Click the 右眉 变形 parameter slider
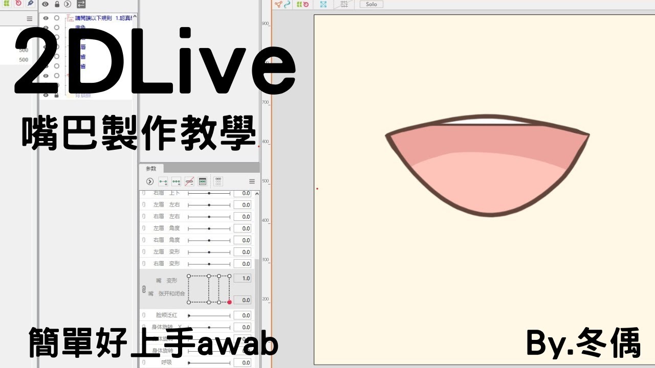655x368 pixels. (x=209, y=264)
